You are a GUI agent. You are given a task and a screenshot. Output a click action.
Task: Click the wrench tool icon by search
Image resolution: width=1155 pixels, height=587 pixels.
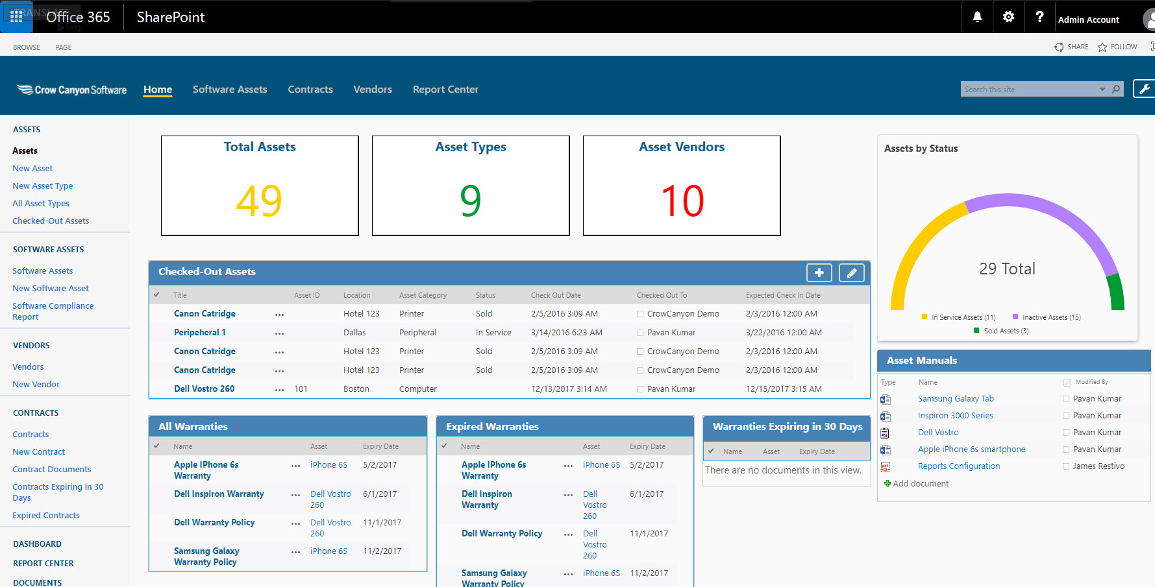coord(1144,89)
